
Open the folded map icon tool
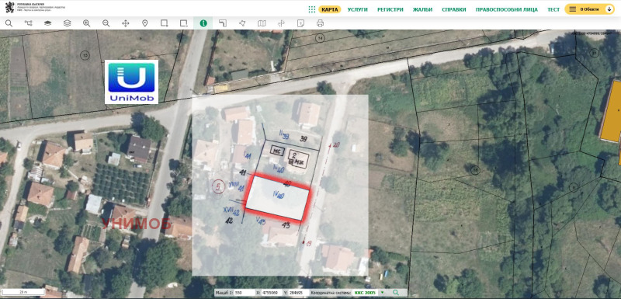coord(262,23)
